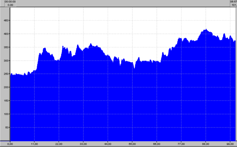Pick the 44,00 horizontal axis label
Viewport: 237px width, 147px height.
108,144
